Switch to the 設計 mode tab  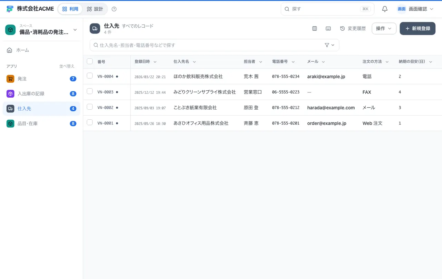(95, 9)
